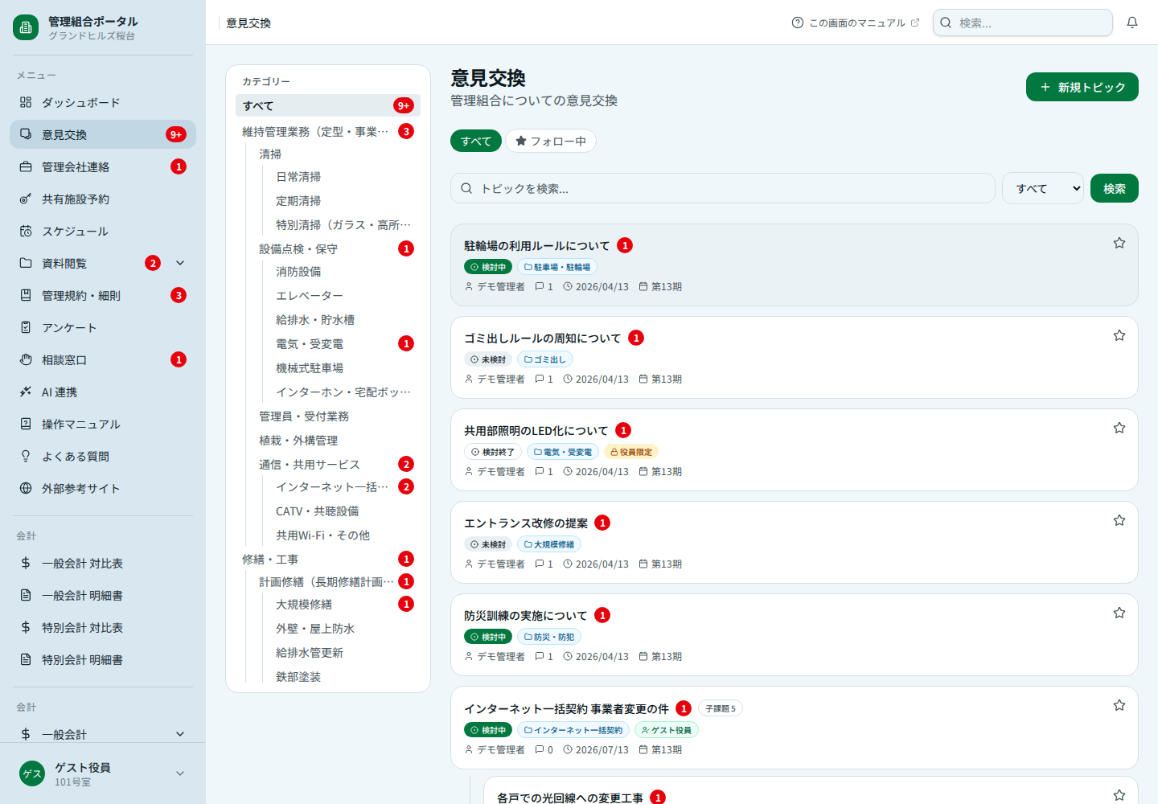
Task: Click the ゴミ出し category tag
Action: [x=545, y=359]
